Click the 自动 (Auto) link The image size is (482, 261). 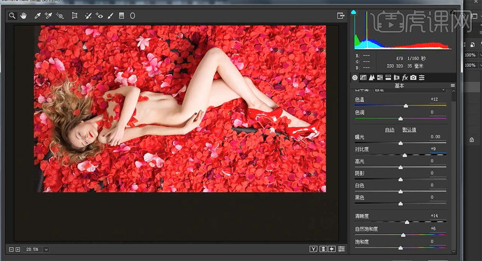389,130
